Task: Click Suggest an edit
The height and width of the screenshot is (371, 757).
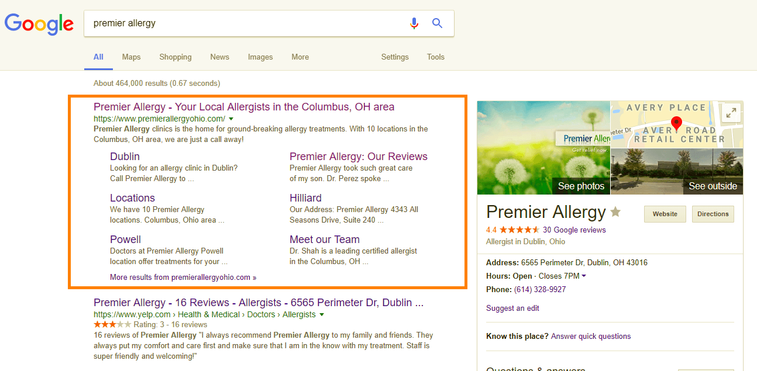Action: [512, 308]
